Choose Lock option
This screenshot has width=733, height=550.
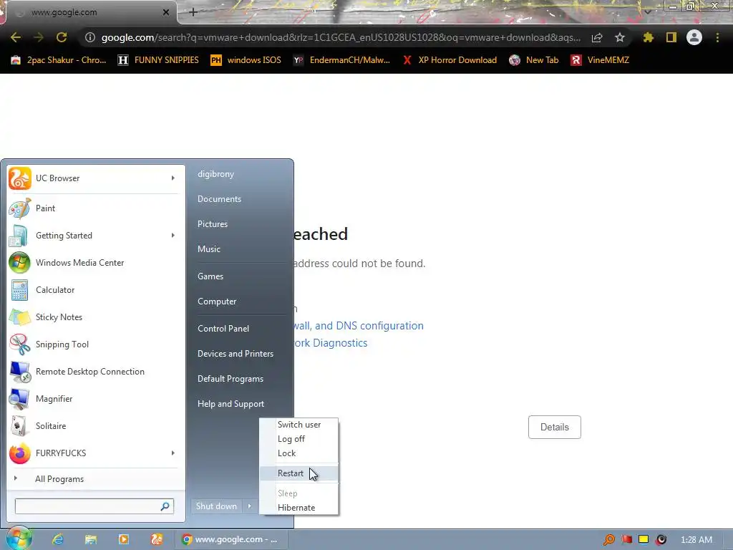tap(299, 453)
